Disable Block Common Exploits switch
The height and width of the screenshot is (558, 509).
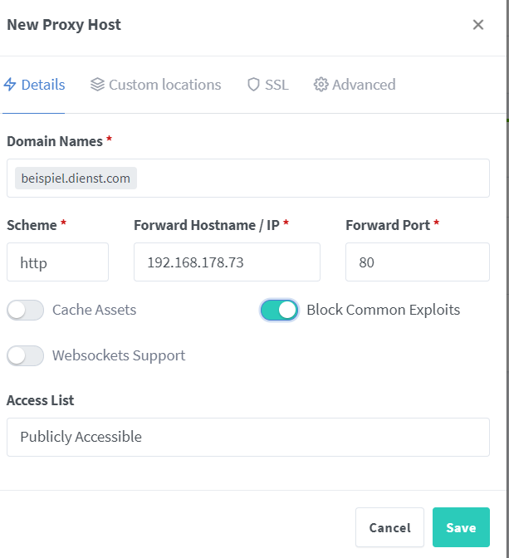click(x=280, y=310)
